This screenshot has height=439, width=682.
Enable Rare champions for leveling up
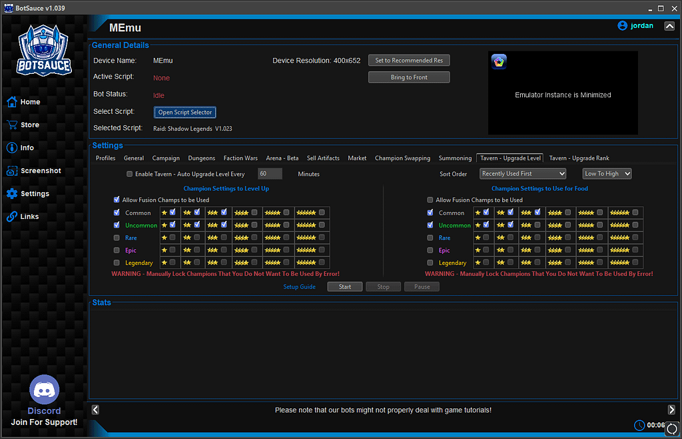point(116,237)
